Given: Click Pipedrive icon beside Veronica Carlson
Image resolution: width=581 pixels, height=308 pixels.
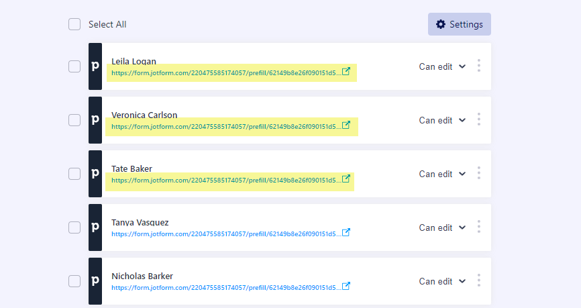Looking at the screenshot, I should [x=95, y=120].
